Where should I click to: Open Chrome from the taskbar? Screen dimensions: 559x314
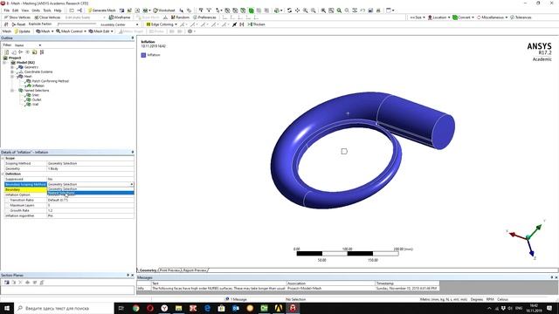(x=136, y=308)
